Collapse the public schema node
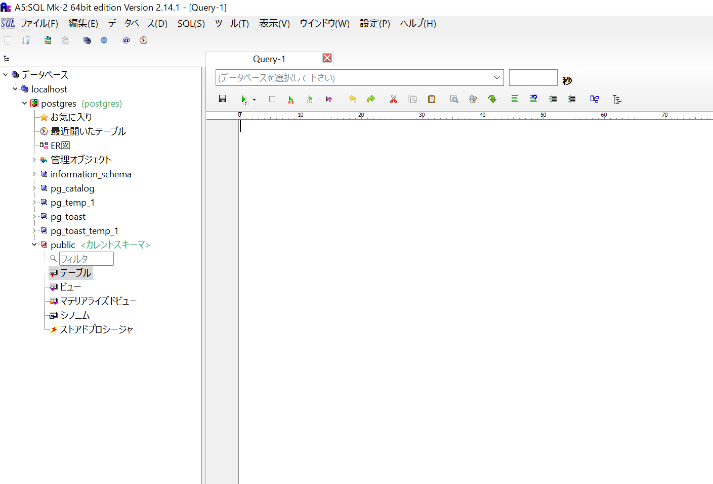This screenshot has width=713, height=484. pyautogui.click(x=34, y=245)
